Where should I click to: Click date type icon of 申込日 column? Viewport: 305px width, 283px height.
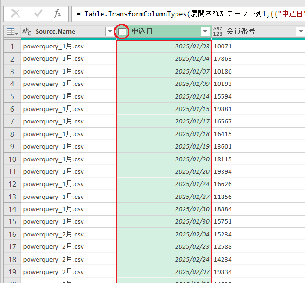[122, 31]
